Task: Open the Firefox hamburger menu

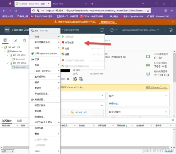Action: 172,11
